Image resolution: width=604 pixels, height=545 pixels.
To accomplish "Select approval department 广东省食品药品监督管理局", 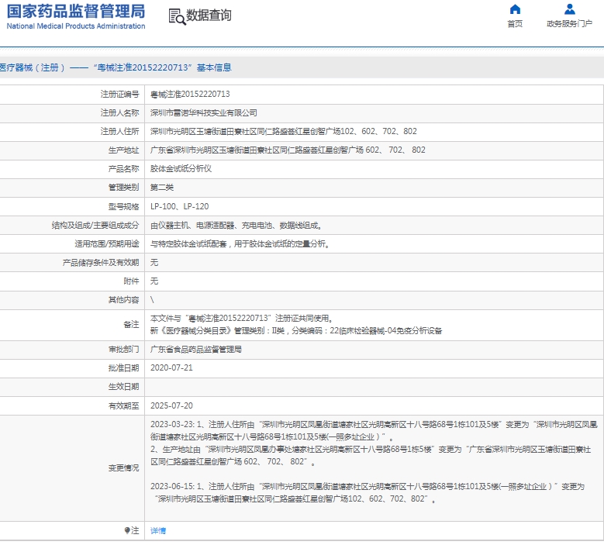I will pos(195,350).
